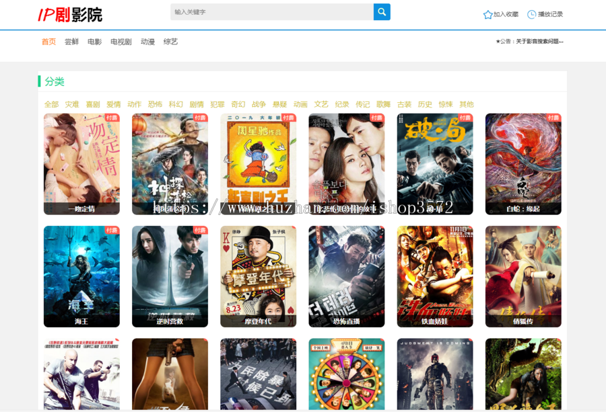Filter by 犯罪 category
Screen dimensions: 606x412
coord(217,104)
